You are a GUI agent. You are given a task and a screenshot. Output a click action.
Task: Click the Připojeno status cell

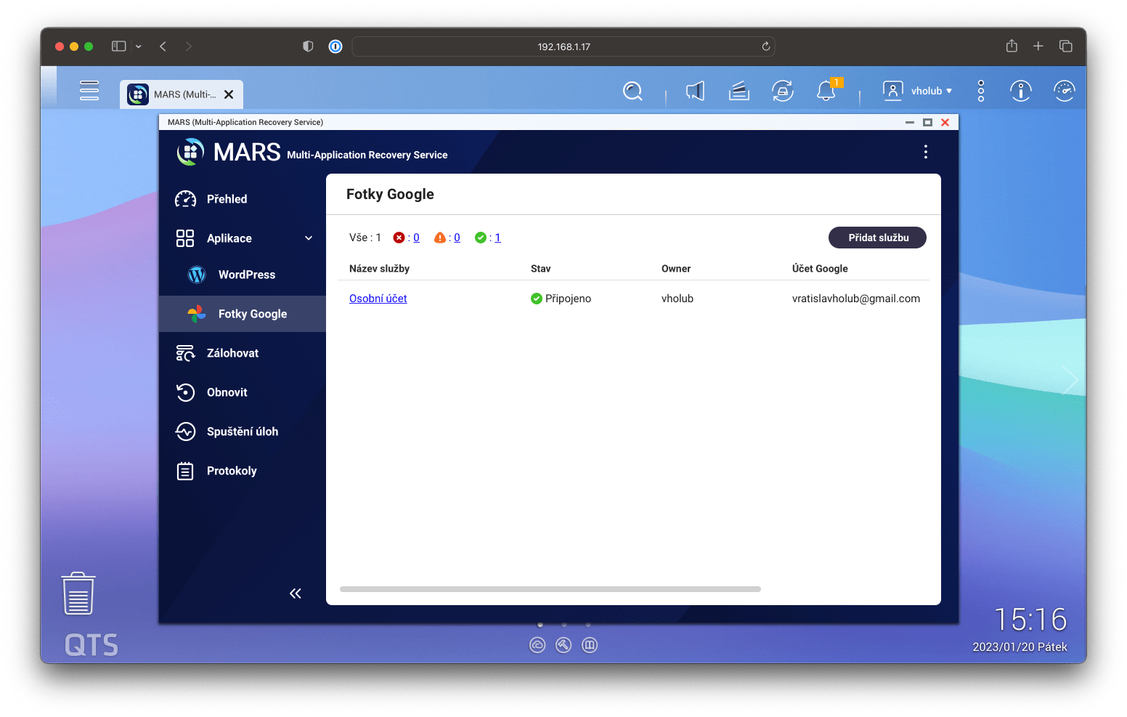point(561,299)
